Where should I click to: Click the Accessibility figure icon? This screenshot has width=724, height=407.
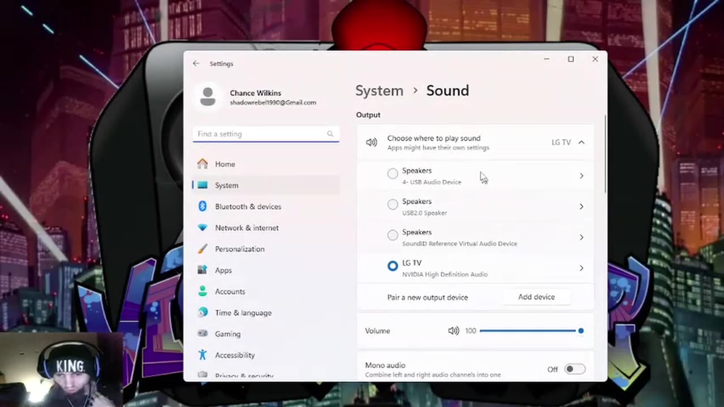coord(202,355)
